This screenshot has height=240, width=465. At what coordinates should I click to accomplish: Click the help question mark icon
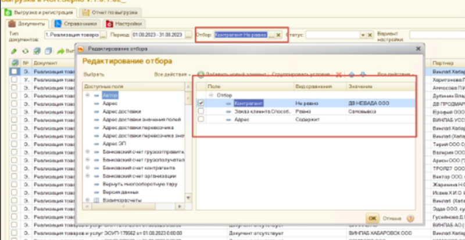tap(410, 218)
